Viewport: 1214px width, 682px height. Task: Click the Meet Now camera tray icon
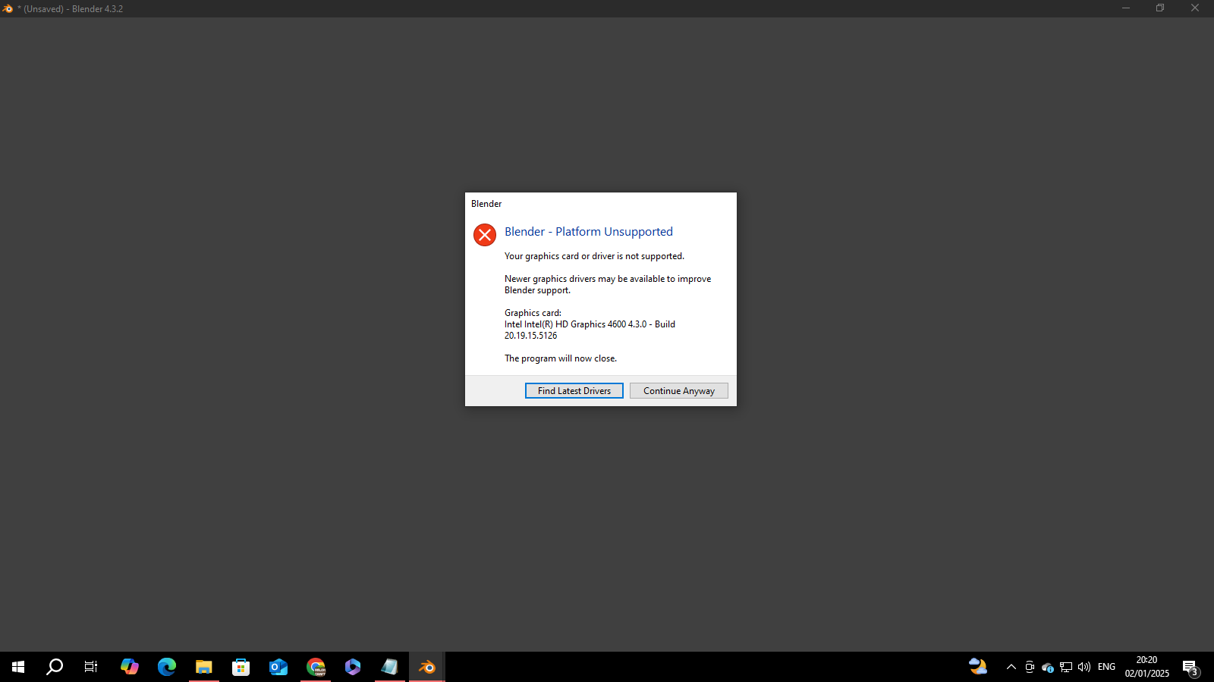(1030, 667)
